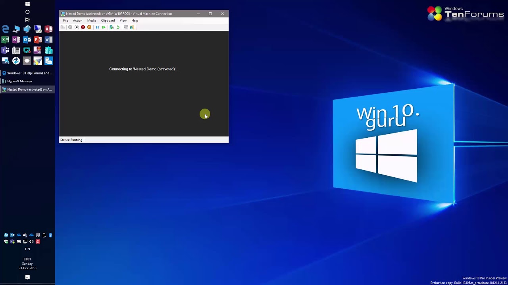Open the Media menu
Viewport: 508px width, 285px height.
(92, 21)
